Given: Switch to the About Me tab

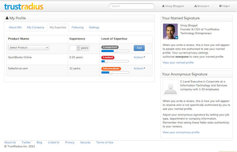Looking at the screenshot, I should 15,27.
